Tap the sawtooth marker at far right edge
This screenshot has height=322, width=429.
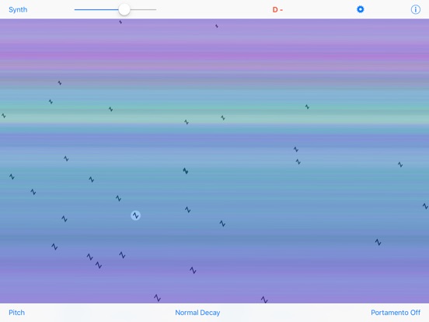[x=425, y=206]
